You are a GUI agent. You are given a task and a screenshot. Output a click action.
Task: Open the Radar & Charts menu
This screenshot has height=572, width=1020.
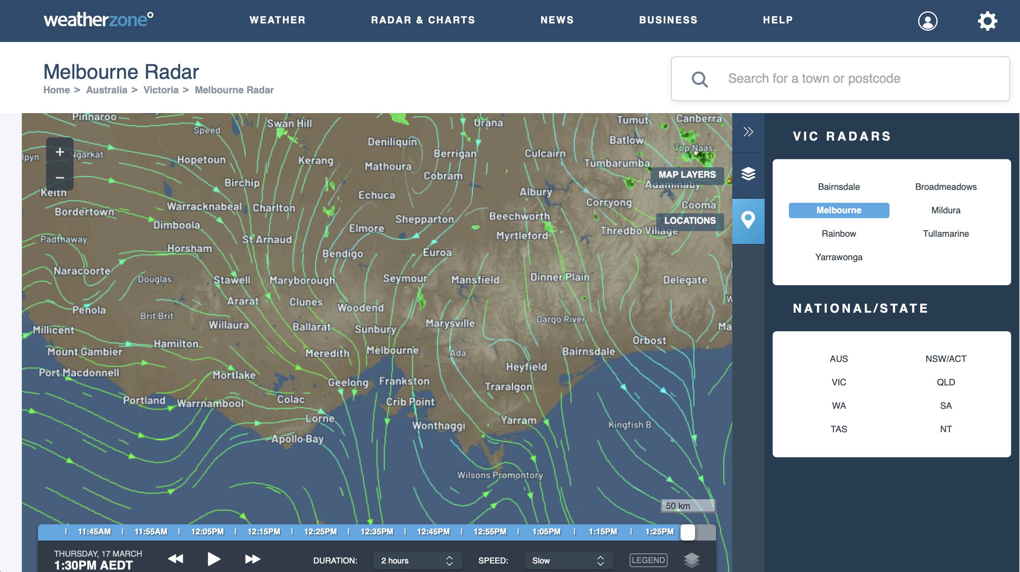point(423,20)
